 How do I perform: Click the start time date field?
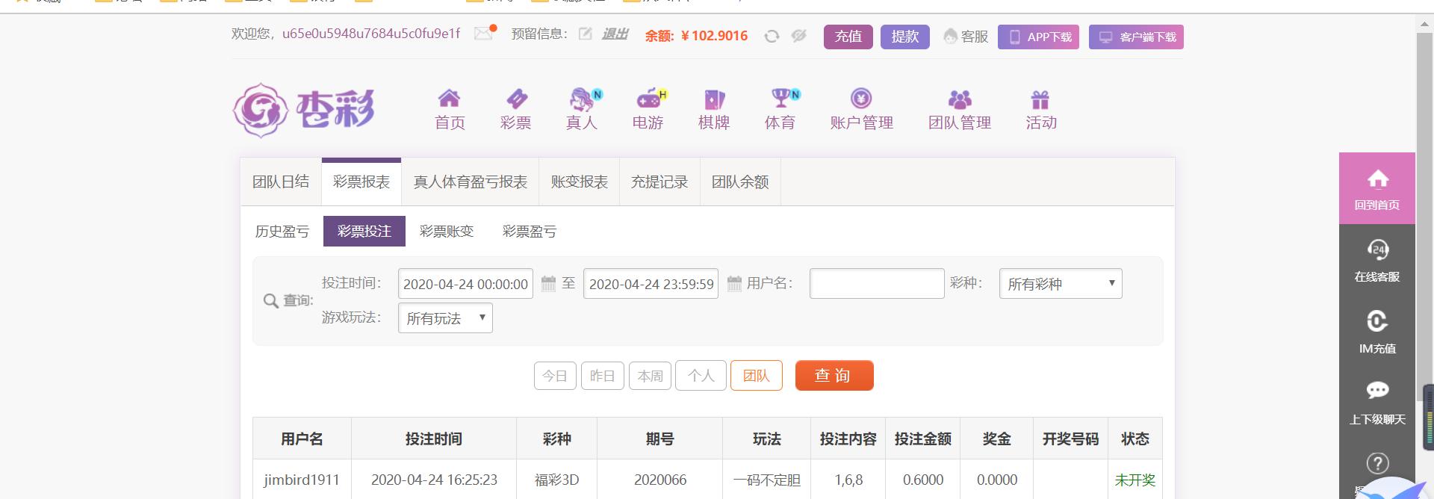[465, 284]
